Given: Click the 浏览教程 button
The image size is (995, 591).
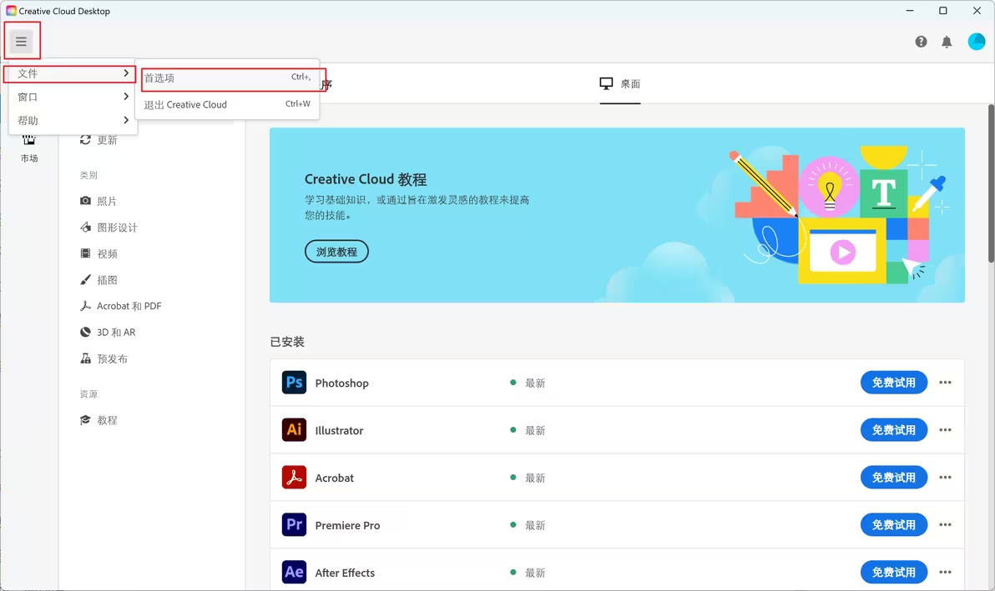Looking at the screenshot, I should click(x=336, y=251).
